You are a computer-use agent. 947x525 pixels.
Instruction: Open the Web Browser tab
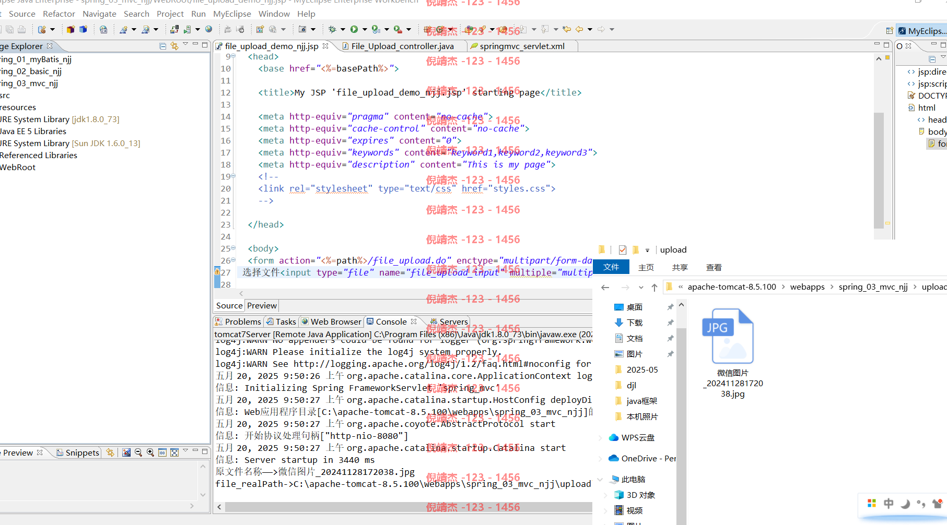331,321
